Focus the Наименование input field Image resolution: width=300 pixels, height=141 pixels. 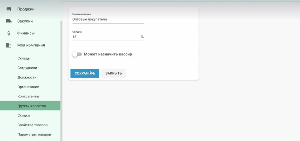(x=108, y=20)
